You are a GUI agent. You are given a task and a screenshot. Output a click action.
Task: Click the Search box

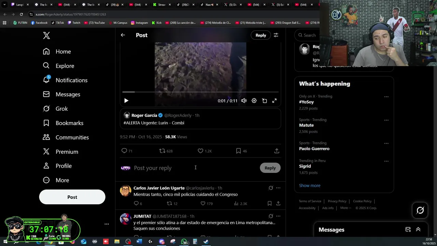point(307,35)
